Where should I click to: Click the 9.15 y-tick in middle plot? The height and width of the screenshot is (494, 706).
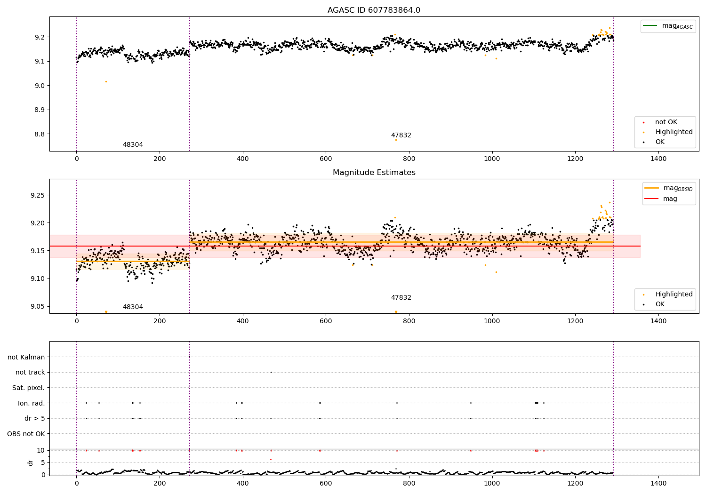(38, 251)
